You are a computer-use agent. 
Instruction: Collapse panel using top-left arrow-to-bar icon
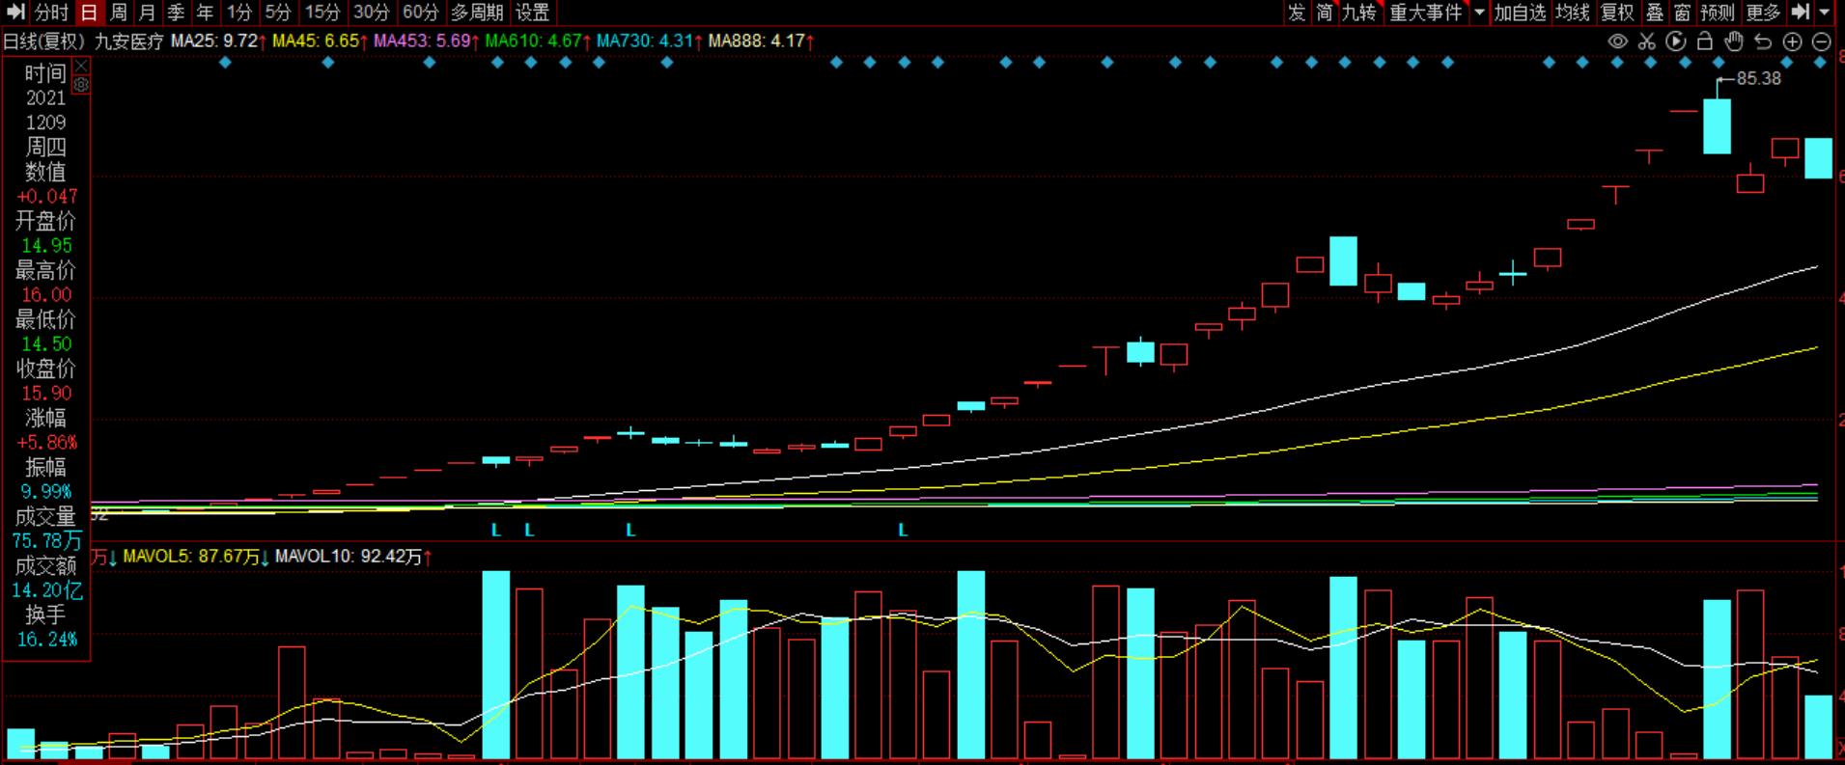click(14, 13)
